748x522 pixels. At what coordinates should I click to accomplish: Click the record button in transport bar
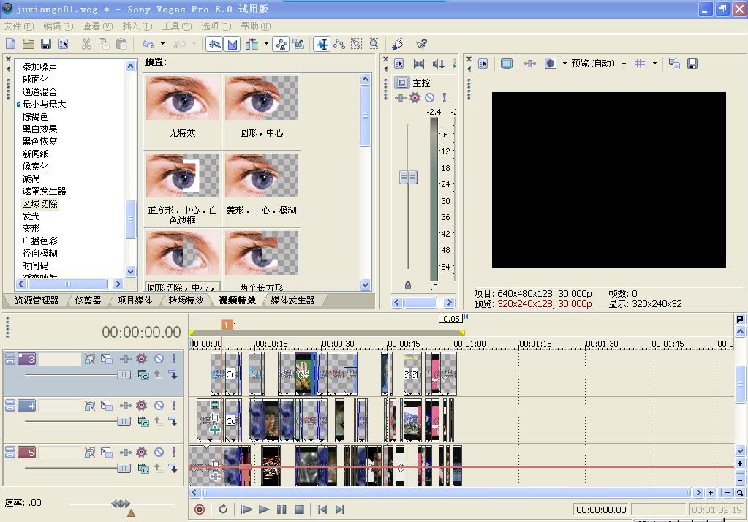[200, 510]
